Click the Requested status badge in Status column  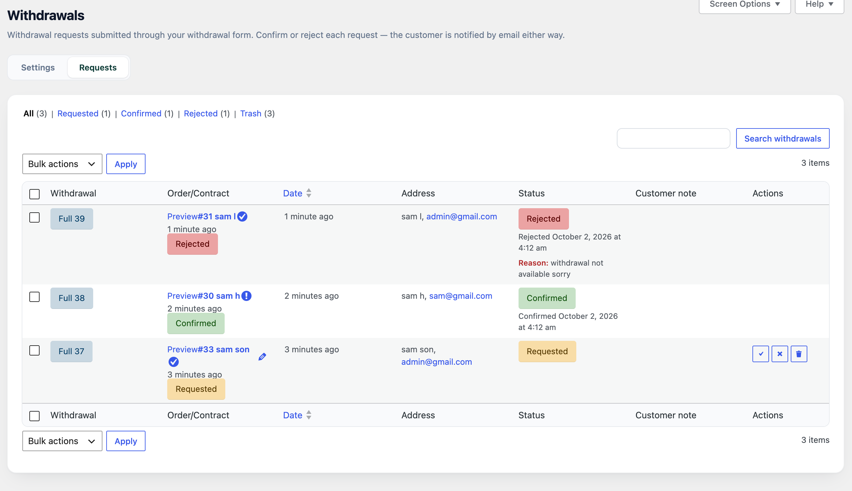[547, 351]
